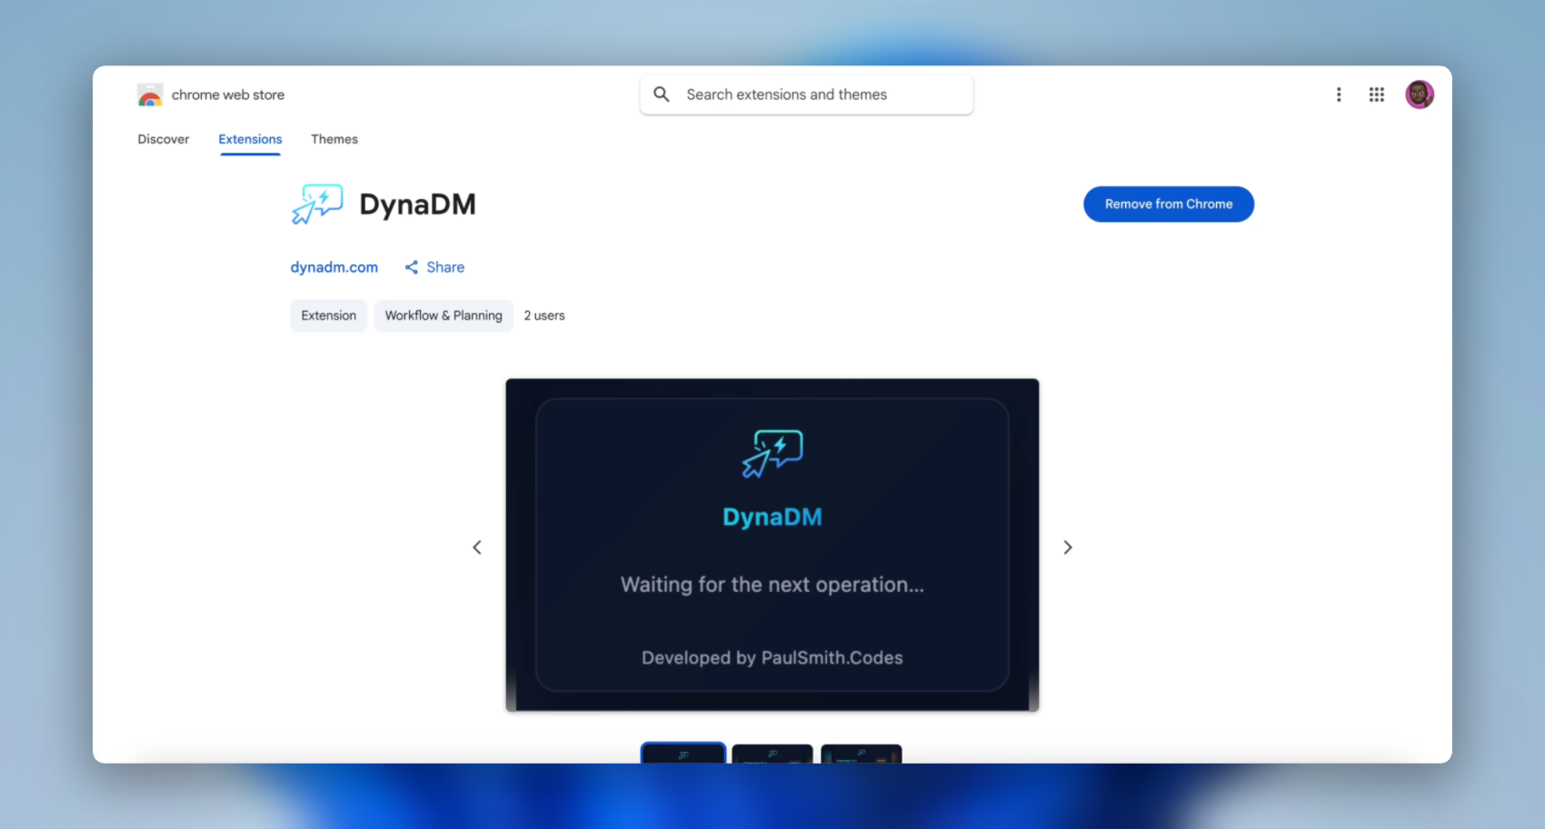
Task: Open the more options menu in the header
Action: (1339, 94)
